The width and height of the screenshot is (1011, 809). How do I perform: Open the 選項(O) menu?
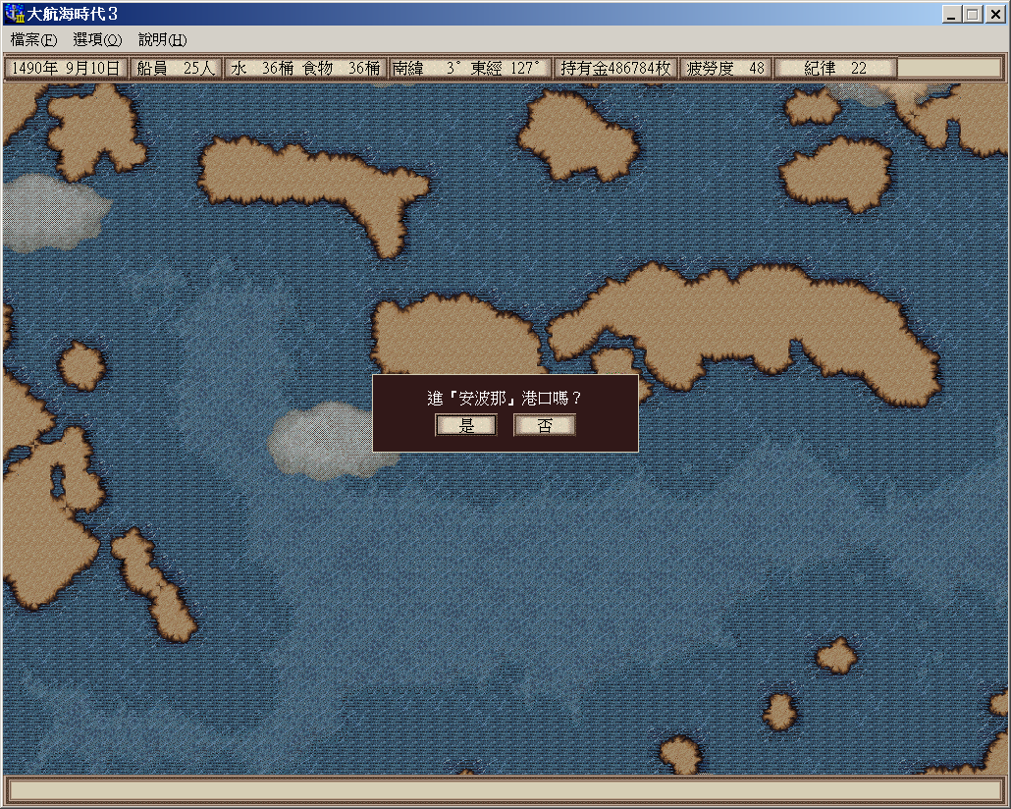point(97,40)
